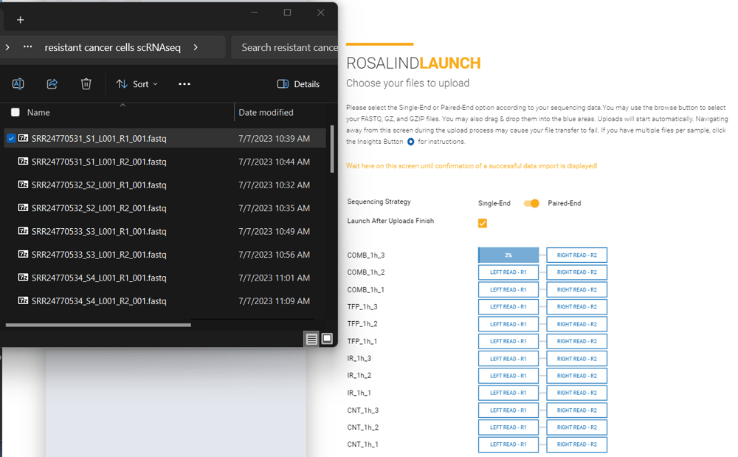
Task: Expand chevron after resistant cancer cells scRNAseq
Action: pyautogui.click(x=196, y=47)
